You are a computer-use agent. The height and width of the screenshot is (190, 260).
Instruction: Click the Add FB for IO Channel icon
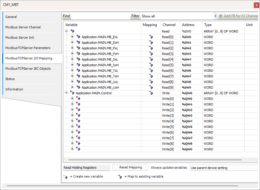[x=221, y=16]
